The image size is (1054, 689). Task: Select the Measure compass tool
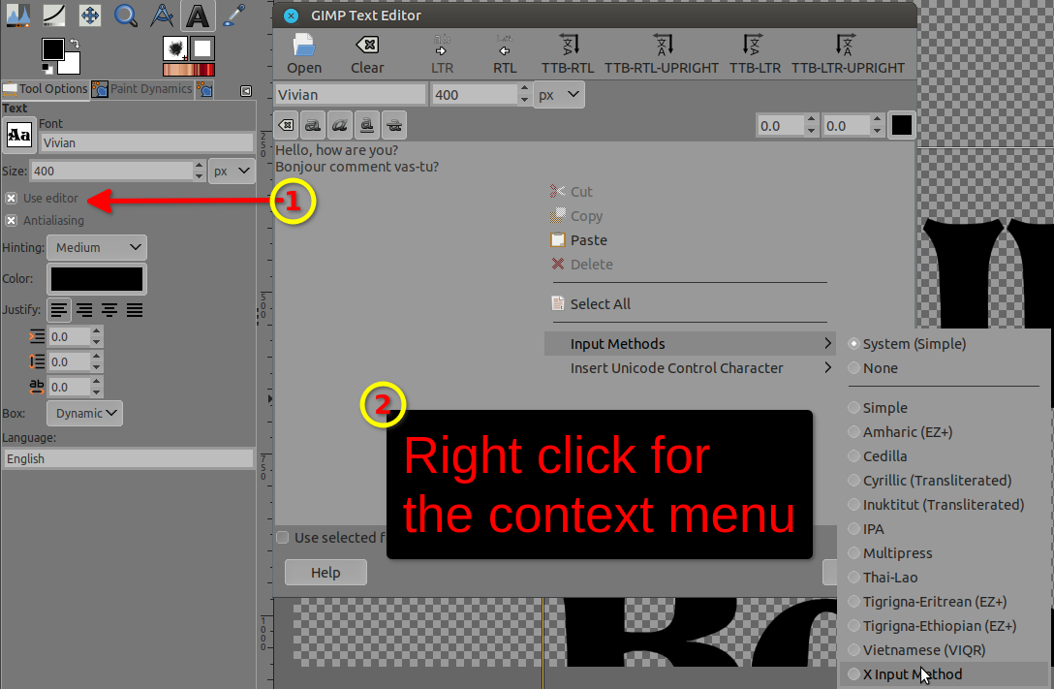(162, 15)
